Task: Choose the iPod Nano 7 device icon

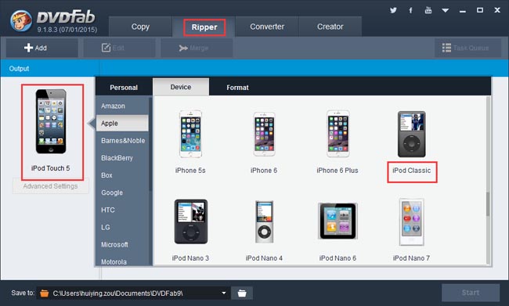Action: pos(411,222)
